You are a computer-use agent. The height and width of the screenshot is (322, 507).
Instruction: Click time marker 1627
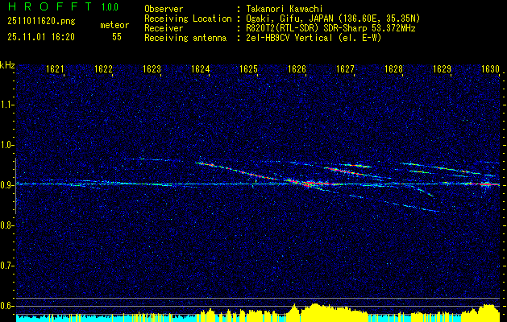345,69
